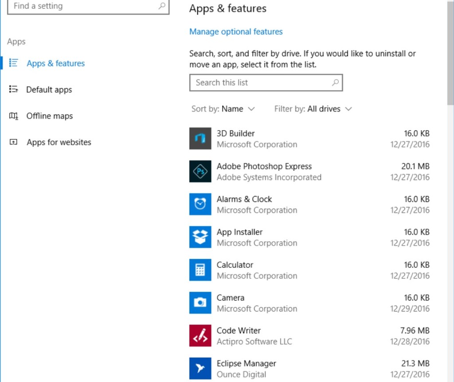The width and height of the screenshot is (454, 382).
Task: Open Apps & features in sidebar
Action: pyautogui.click(x=55, y=63)
